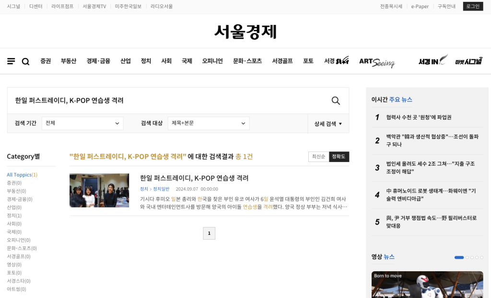The image size is (491, 298).
Task: Sort results by 최신순
Action: [x=318, y=157]
